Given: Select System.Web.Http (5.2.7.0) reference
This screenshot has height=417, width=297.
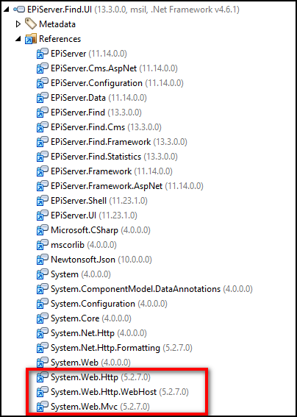Looking at the screenshot, I should pyautogui.click(x=101, y=377).
